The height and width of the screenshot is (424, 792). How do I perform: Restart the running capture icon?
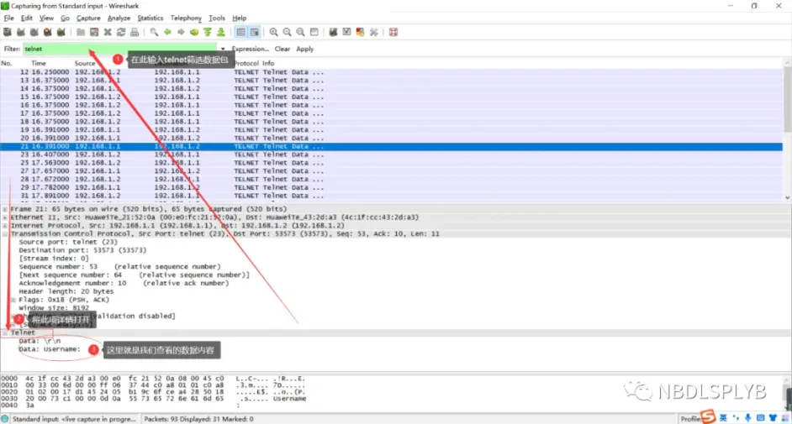tap(61, 32)
